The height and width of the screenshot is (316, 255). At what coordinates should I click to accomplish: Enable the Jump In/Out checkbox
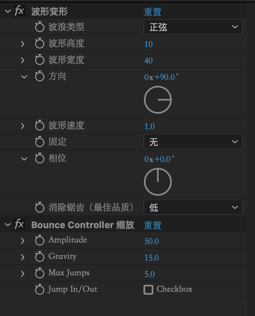point(148,290)
